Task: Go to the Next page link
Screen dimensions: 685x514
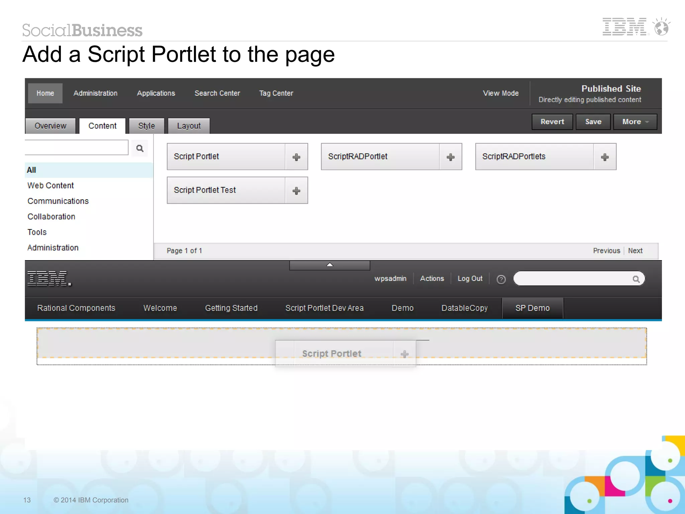Action: [635, 250]
